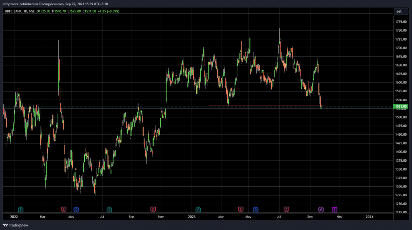This screenshot has width=412, height=230.
Task: Click the magenta upcoming earnings marker before Nov
Action: pos(334,210)
